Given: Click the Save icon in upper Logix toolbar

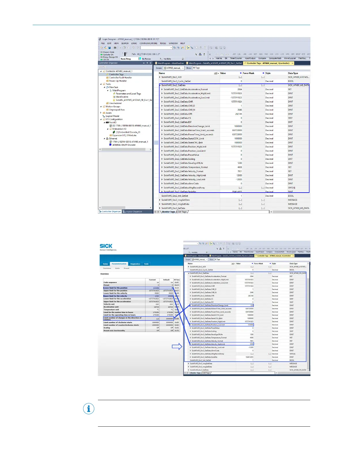Looking at the screenshot, I should coord(110,48).
